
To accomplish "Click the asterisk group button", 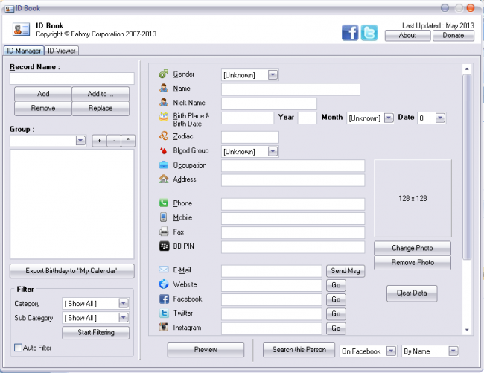I will pos(128,141).
